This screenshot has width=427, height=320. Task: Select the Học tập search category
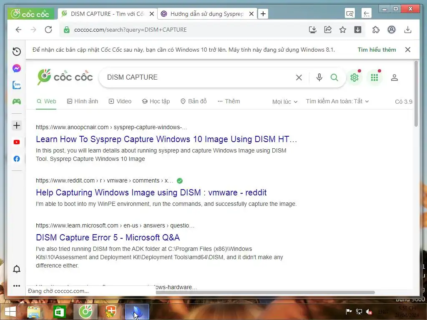point(156,101)
